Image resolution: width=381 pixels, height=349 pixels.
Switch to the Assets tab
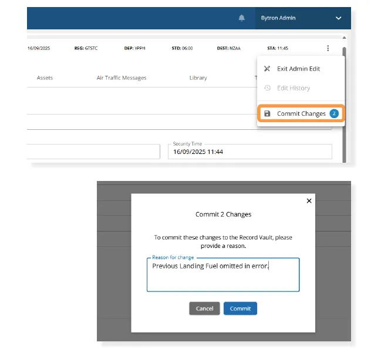tap(45, 78)
